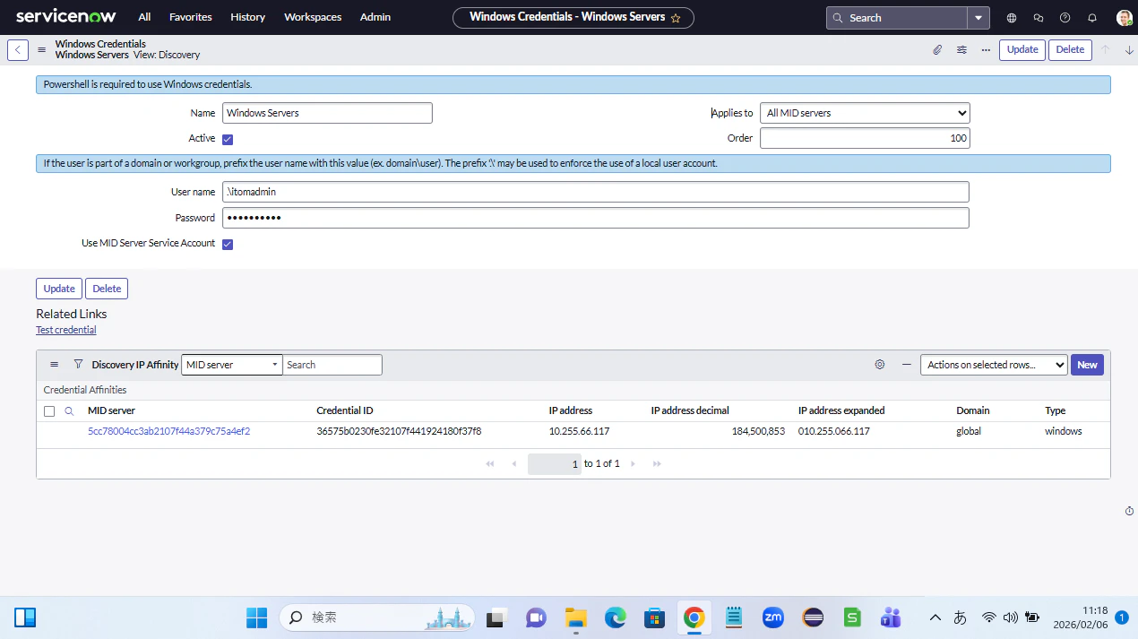Image resolution: width=1138 pixels, height=639 pixels.
Task: Toggle the Active checkbox
Action: (x=228, y=139)
